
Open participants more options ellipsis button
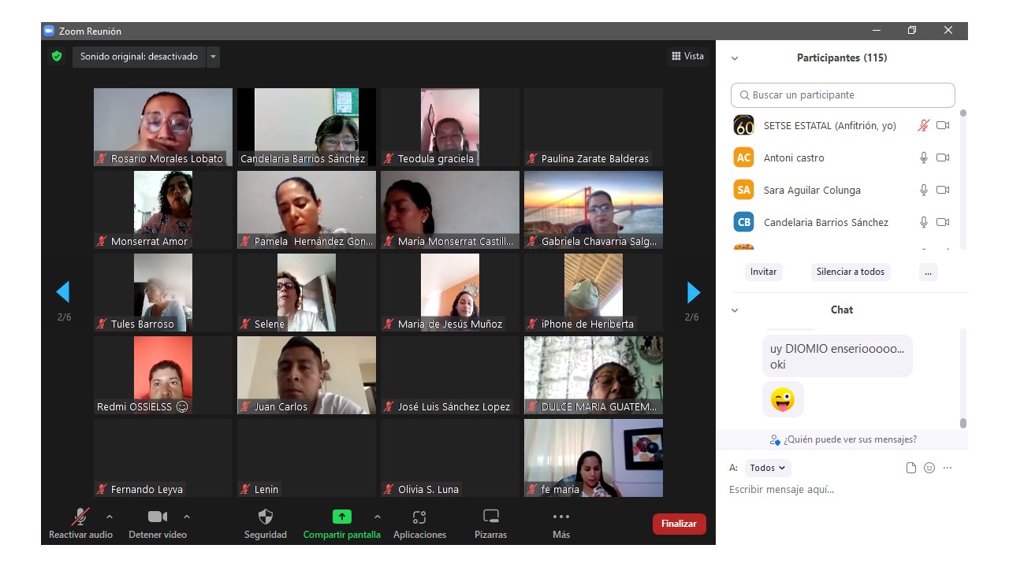pyautogui.click(x=928, y=272)
